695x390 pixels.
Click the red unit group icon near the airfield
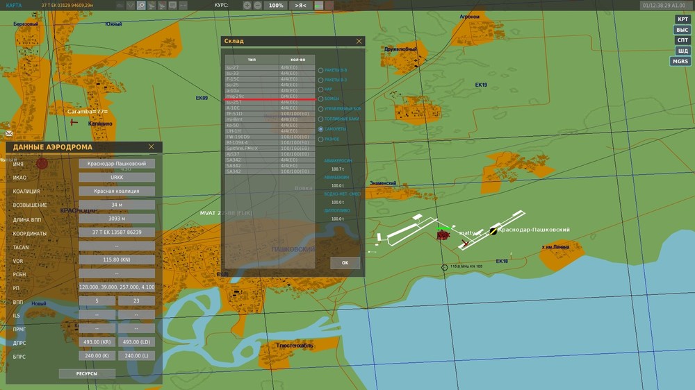click(x=443, y=235)
